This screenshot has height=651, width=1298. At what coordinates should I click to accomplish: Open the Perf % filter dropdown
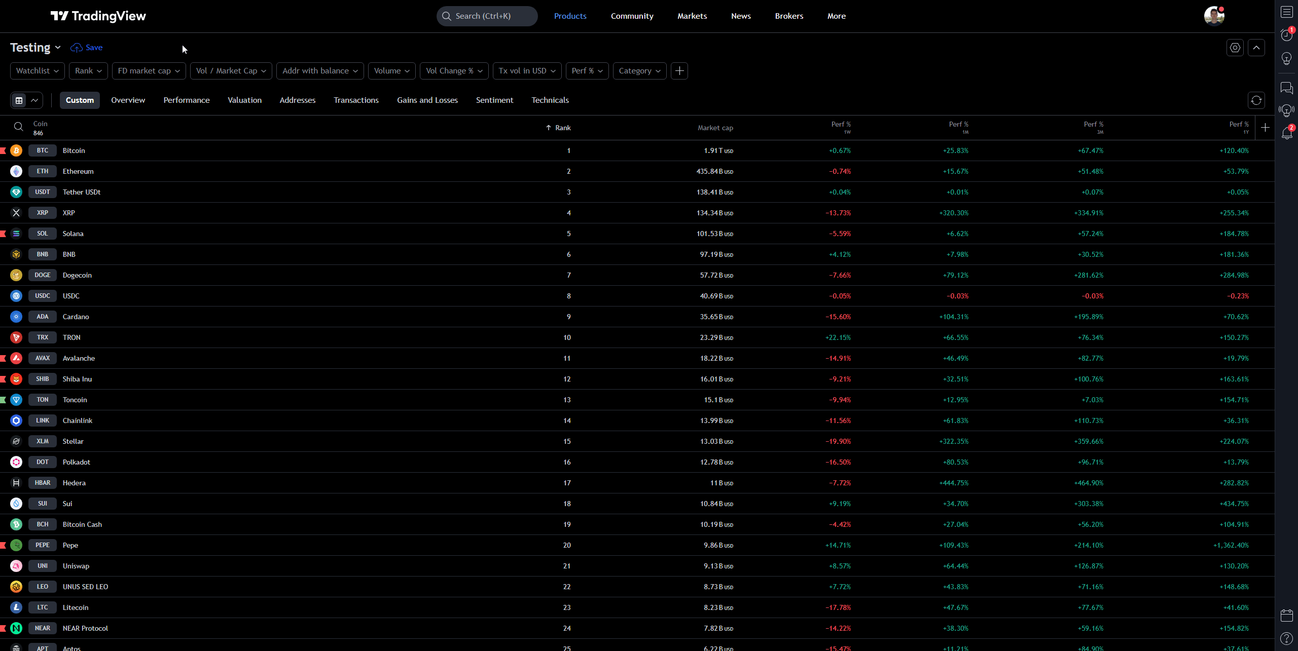[587, 71]
